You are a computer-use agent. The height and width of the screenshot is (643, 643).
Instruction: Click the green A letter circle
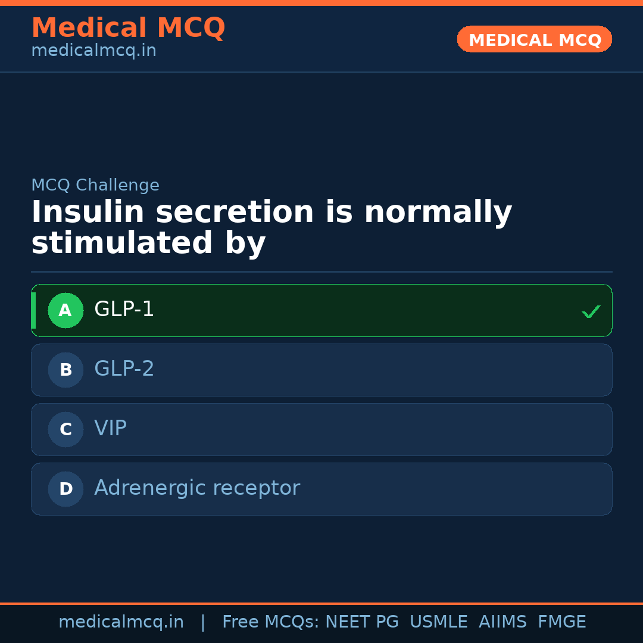pyautogui.click(x=65, y=310)
